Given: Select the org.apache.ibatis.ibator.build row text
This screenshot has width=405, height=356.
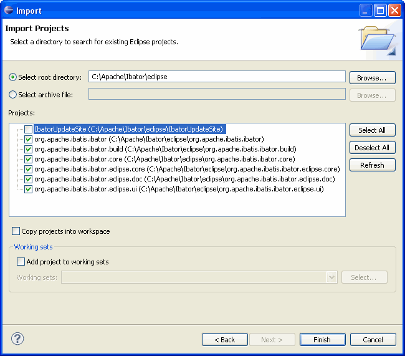Looking at the screenshot, I should (165, 149).
